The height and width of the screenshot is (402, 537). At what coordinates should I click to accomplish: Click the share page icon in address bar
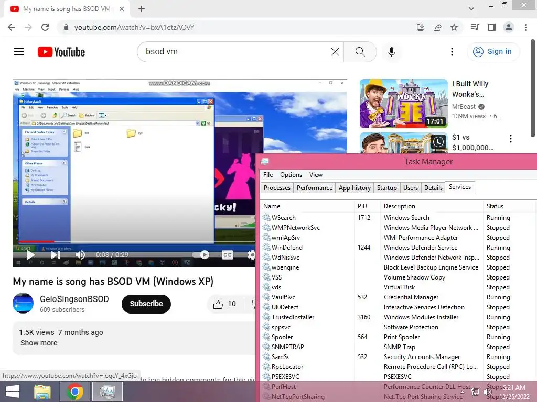(437, 27)
